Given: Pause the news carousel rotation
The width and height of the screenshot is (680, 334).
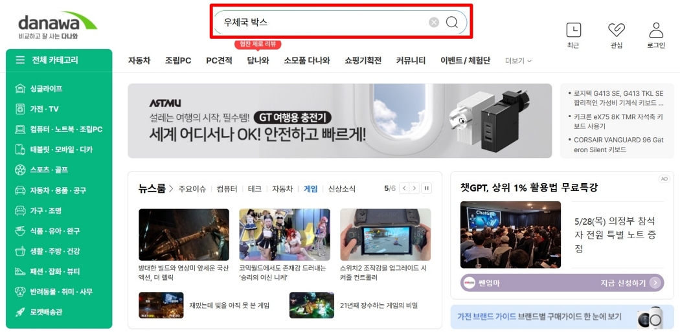Looking at the screenshot, I should click(x=427, y=188).
